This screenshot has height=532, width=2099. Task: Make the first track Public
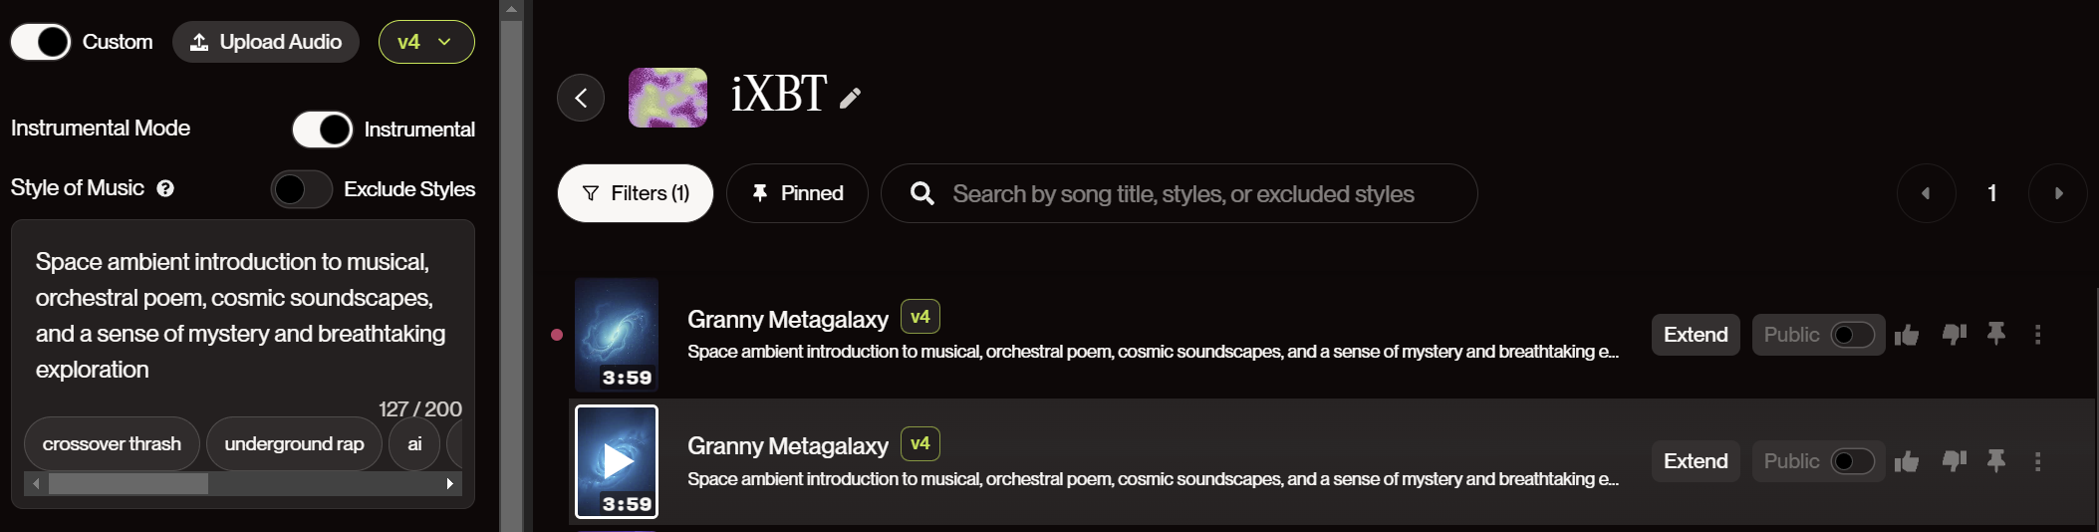[1852, 335]
